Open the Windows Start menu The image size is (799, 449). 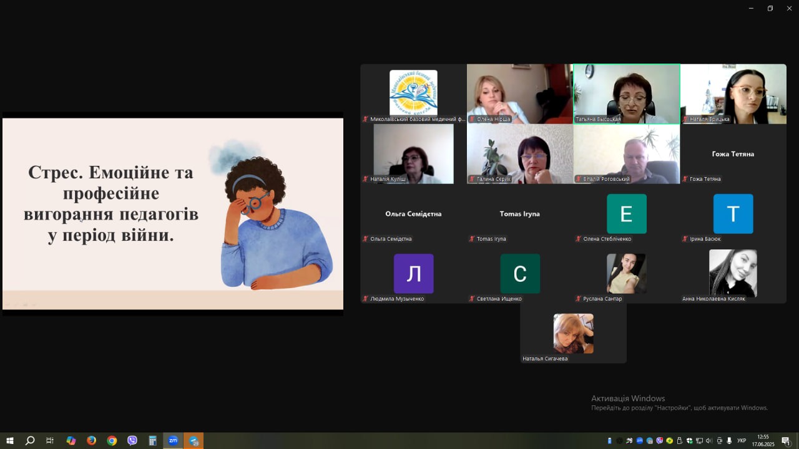pos(9,441)
